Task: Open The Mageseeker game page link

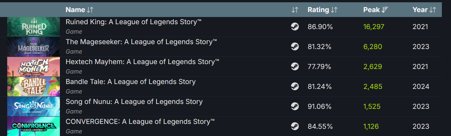Action: click(141, 42)
